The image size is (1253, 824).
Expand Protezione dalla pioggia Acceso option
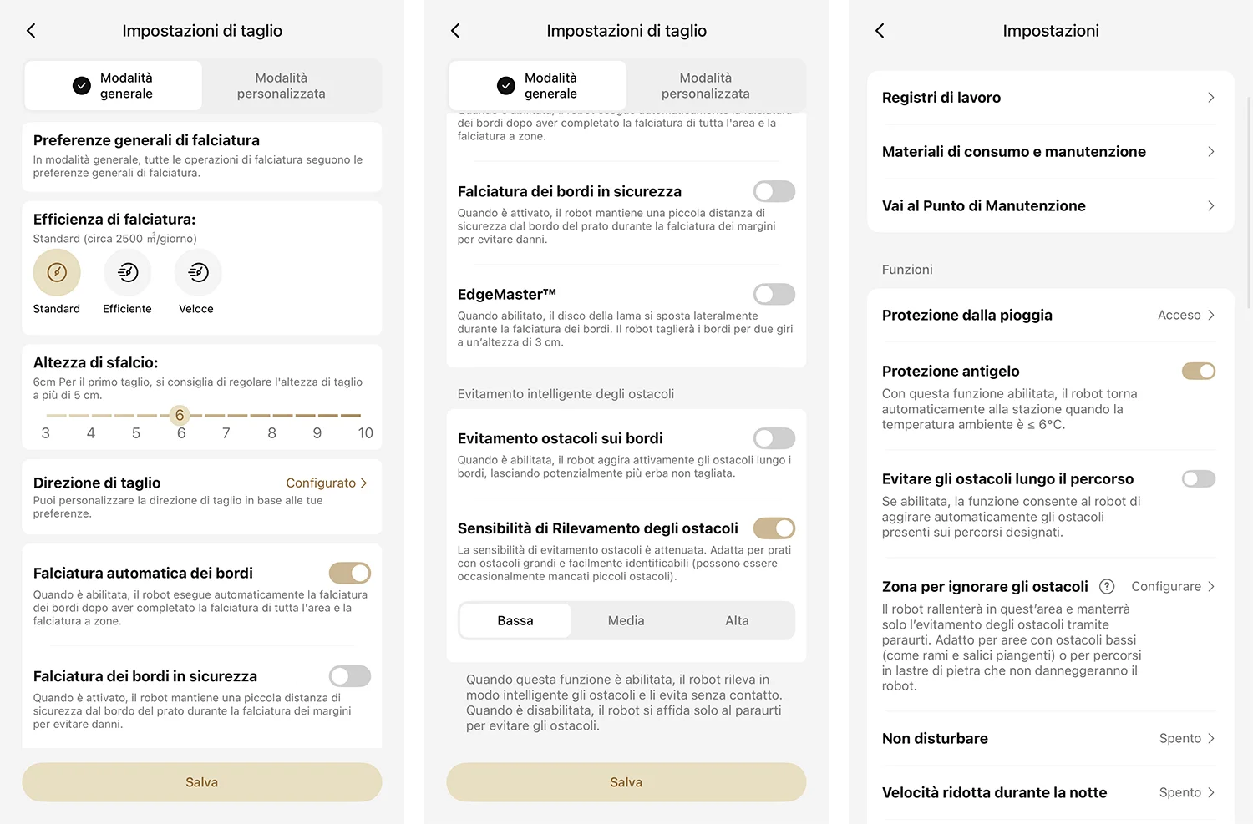tap(1186, 315)
